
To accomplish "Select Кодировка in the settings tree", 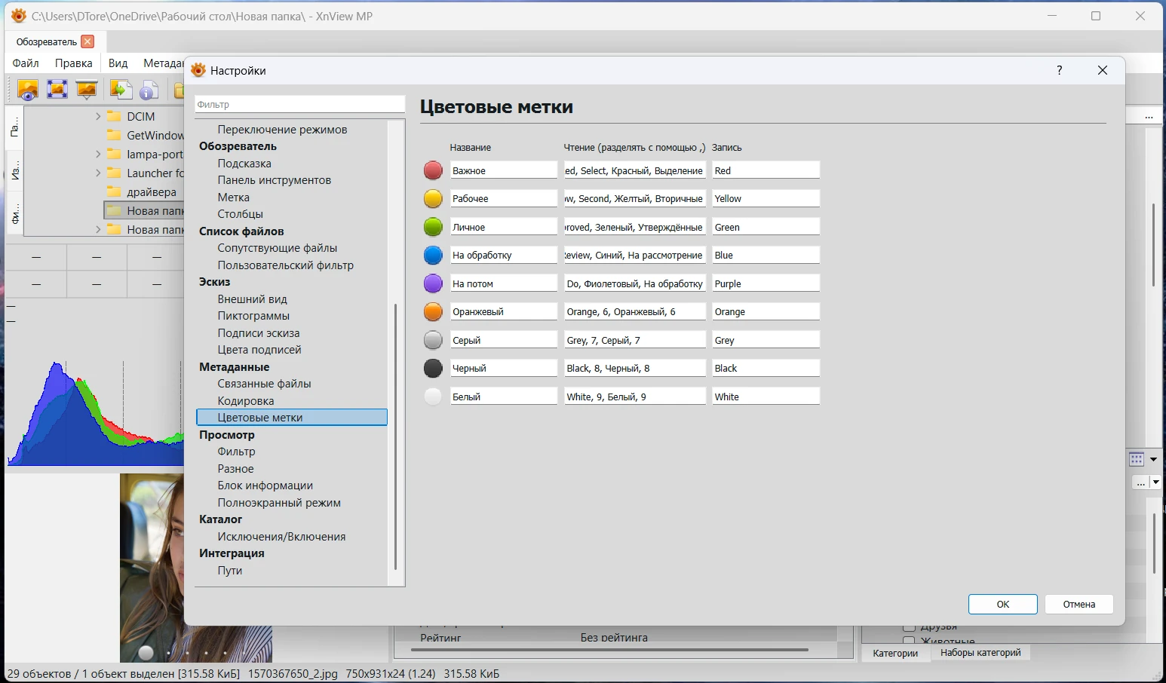I will coord(246,401).
